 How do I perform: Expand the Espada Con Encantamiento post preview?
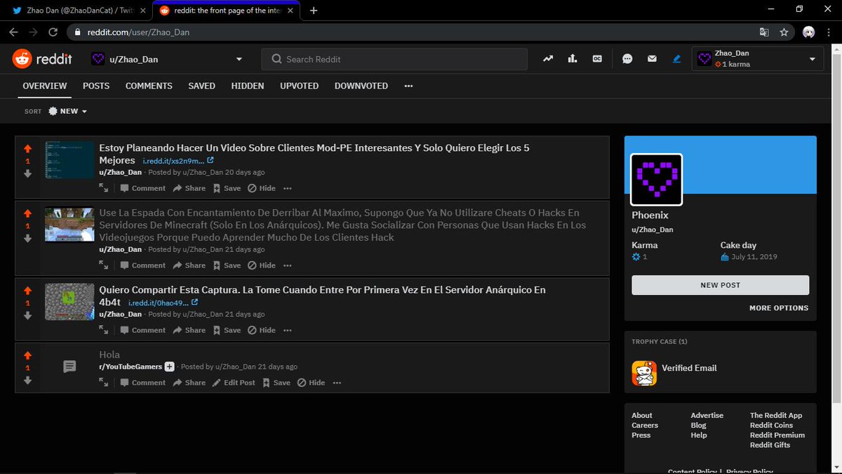[104, 265]
